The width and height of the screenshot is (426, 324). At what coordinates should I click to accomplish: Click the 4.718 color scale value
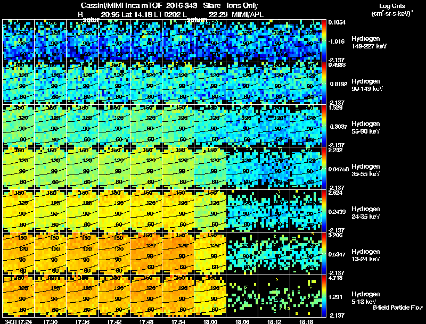click(x=335, y=278)
